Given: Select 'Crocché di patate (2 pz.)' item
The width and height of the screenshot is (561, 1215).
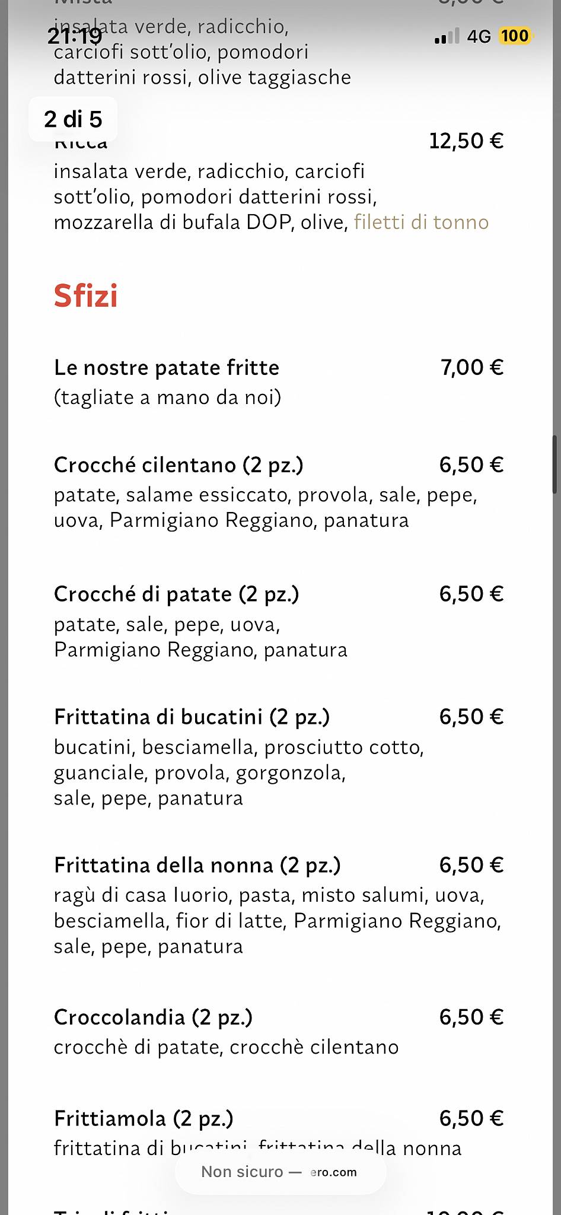Looking at the screenshot, I should coord(176,594).
